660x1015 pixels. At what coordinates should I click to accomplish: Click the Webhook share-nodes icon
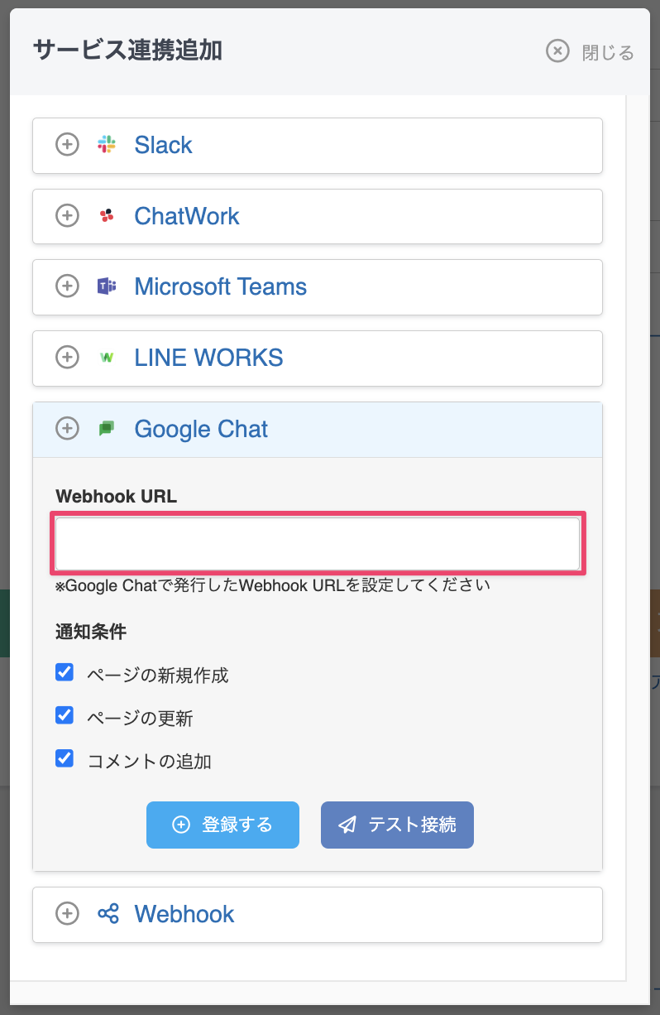tap(108, 914)
